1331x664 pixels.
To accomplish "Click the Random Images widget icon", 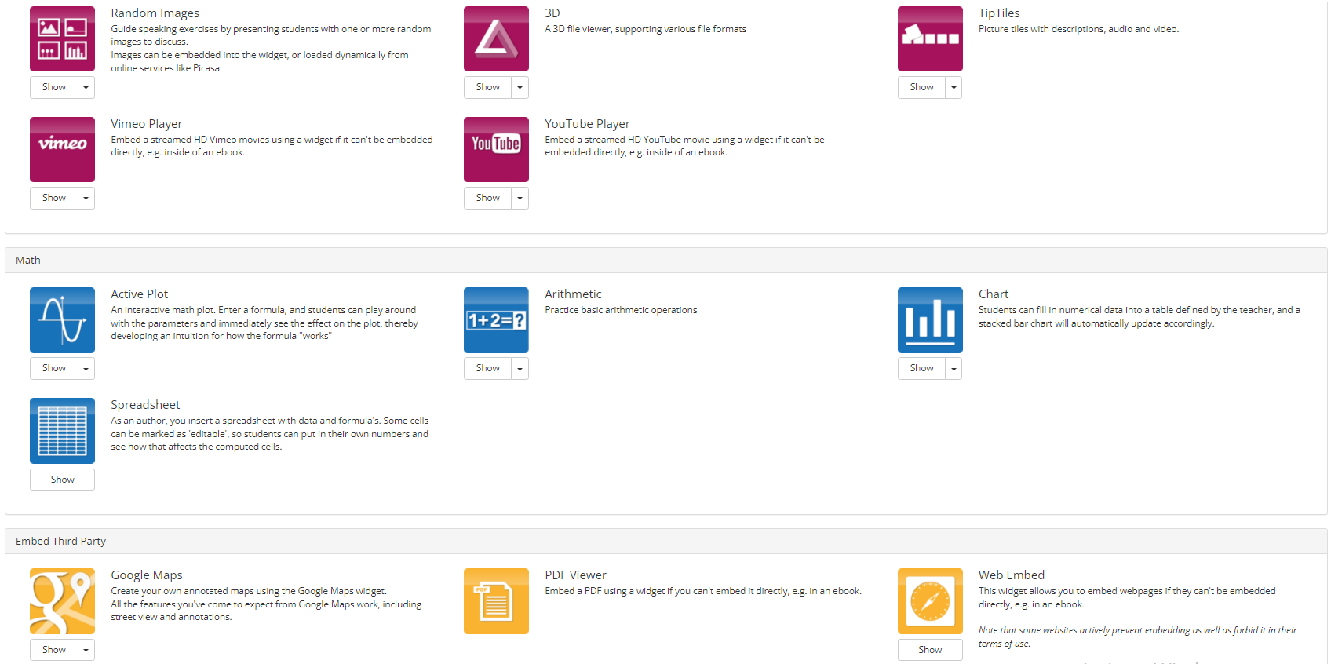I will [x=62, y=39].
